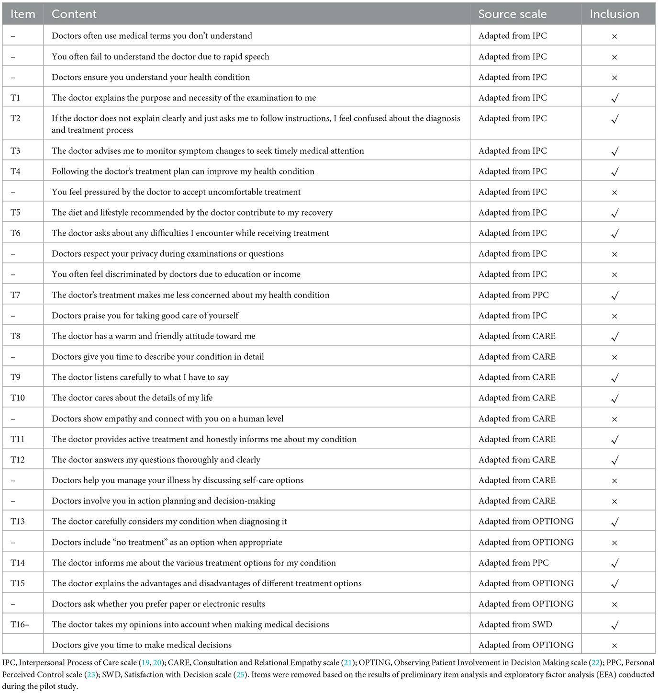Click 'Adapted from IPC' in T1 row

(513, 98)
